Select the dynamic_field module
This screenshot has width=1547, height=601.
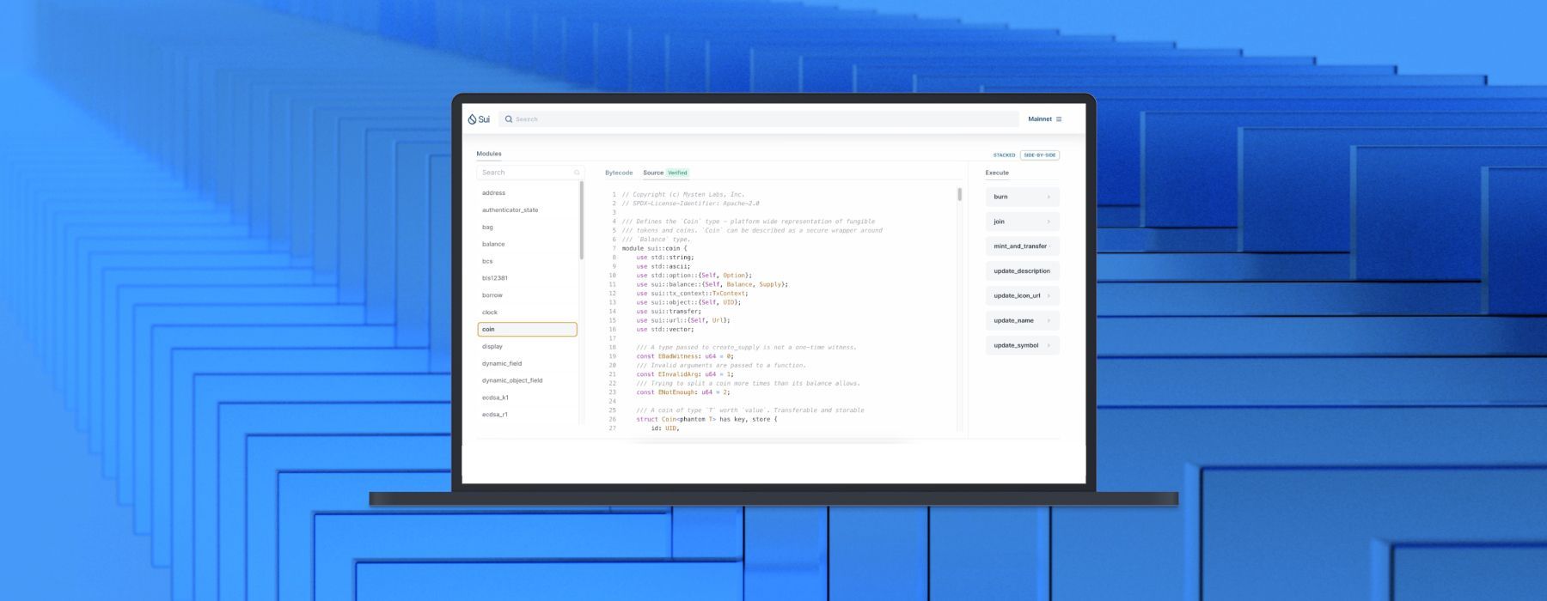pyautogui.click(x=528, y=364)
